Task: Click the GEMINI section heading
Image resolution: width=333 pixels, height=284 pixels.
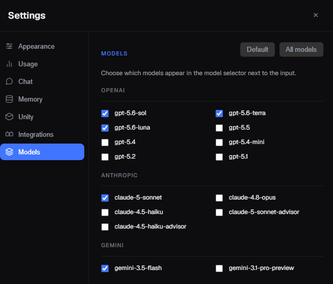Action: point(112,245)
